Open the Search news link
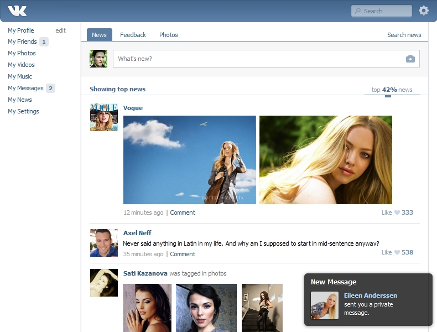The height and width of the screenshot is (332, 437). pyautogui.click(x=404, y=35)
